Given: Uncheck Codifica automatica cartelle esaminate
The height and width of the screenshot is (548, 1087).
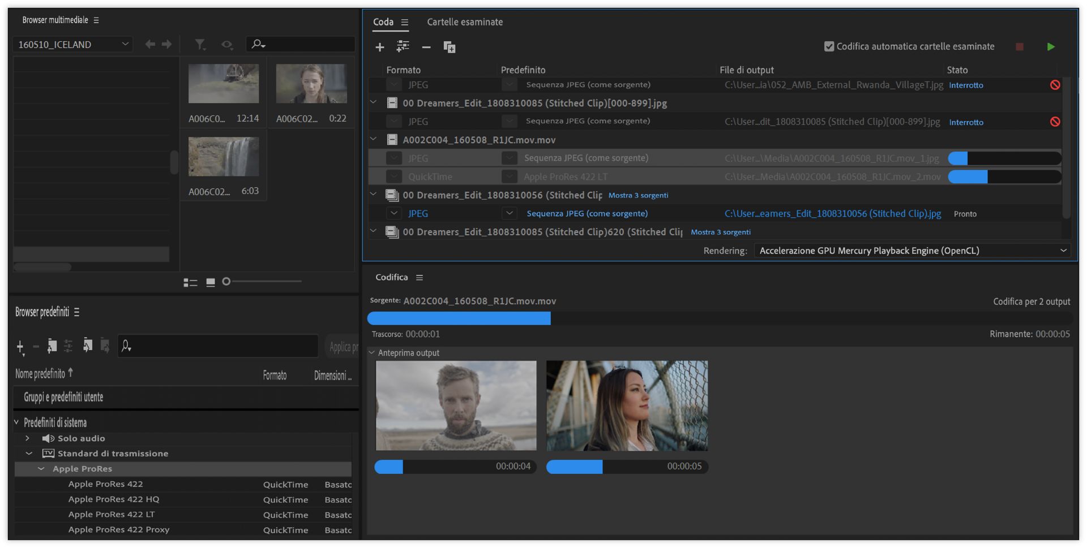Looking at the screenshot, I should tap(829, 46).
